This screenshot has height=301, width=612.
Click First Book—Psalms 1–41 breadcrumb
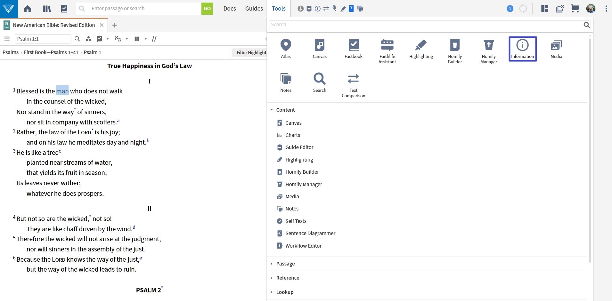pos(51,52)
